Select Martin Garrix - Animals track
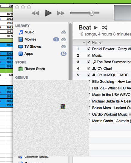 point(112,121)
